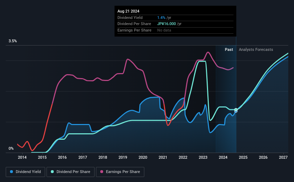Click the Analysts Forecasts section label
294x182 pixels.
point(256,49)
